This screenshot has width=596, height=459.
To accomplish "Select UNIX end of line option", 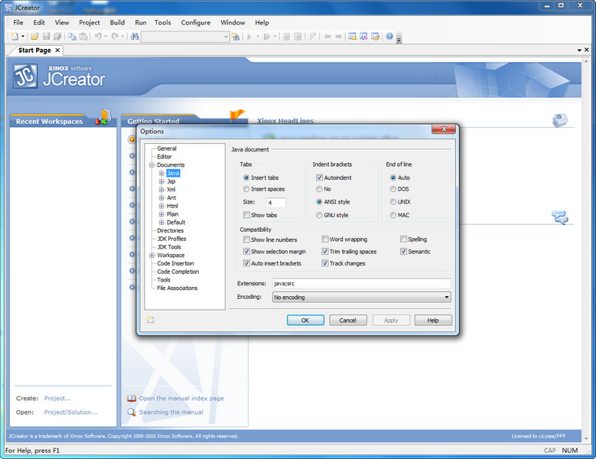I will pos(393,202).
